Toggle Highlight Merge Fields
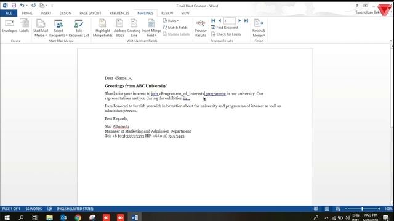Screen dimensions: 394x221 [x=103, y=28]
